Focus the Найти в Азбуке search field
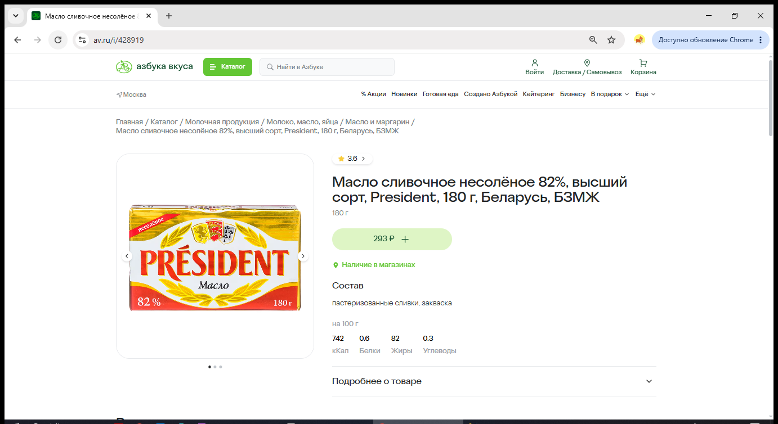 coord(327,67)
